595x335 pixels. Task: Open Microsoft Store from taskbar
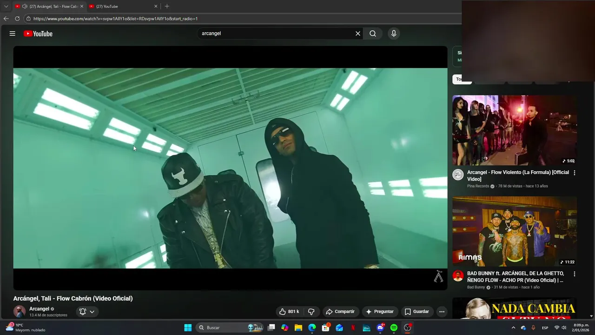pyautogui.click(x=326, y=328)
